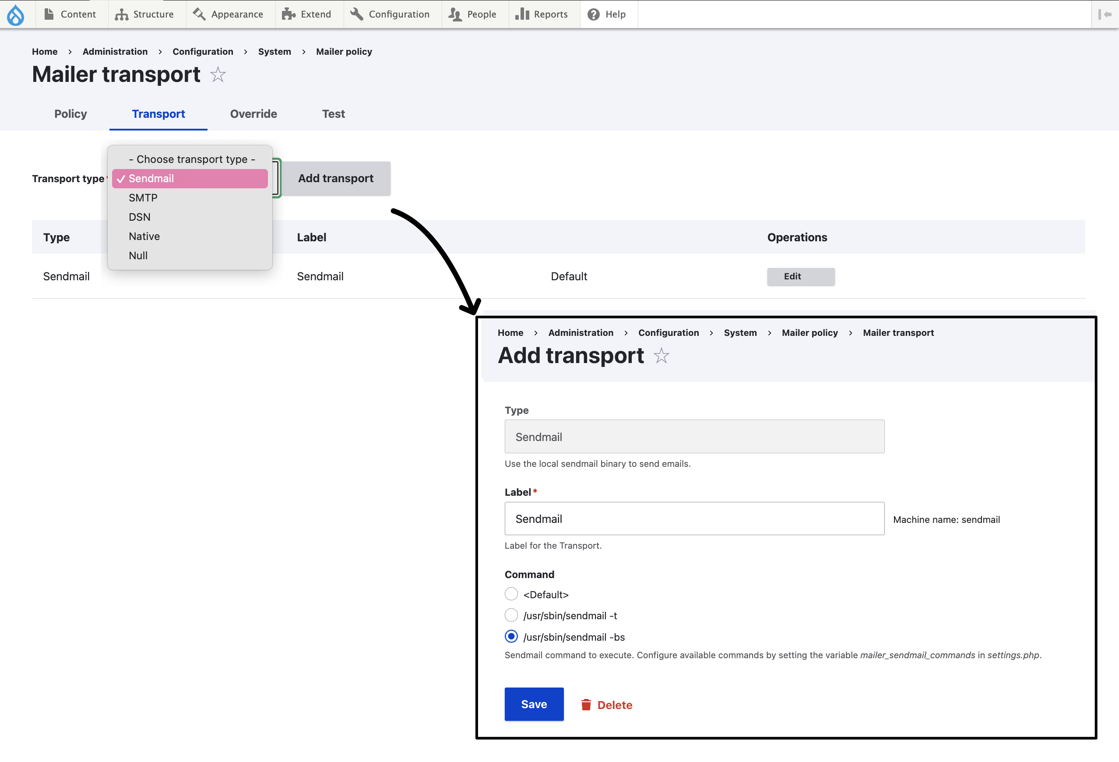Choose DSN in the transport type list
This screenshot has height=762, width=1119.
[x=140, y=217]
